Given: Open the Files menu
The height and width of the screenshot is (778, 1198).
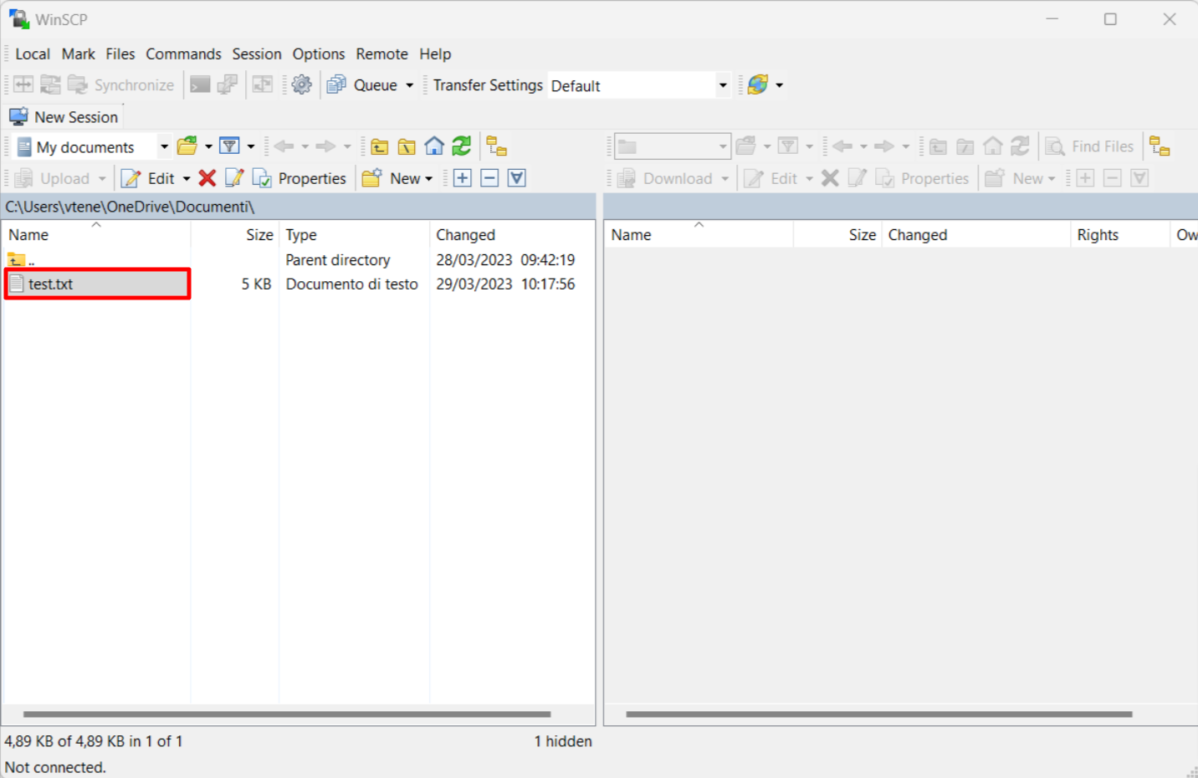Looking at the screenshot, I should [120, 54].
